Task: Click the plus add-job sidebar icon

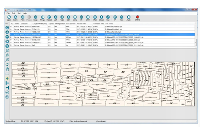Action: point(7,32)
